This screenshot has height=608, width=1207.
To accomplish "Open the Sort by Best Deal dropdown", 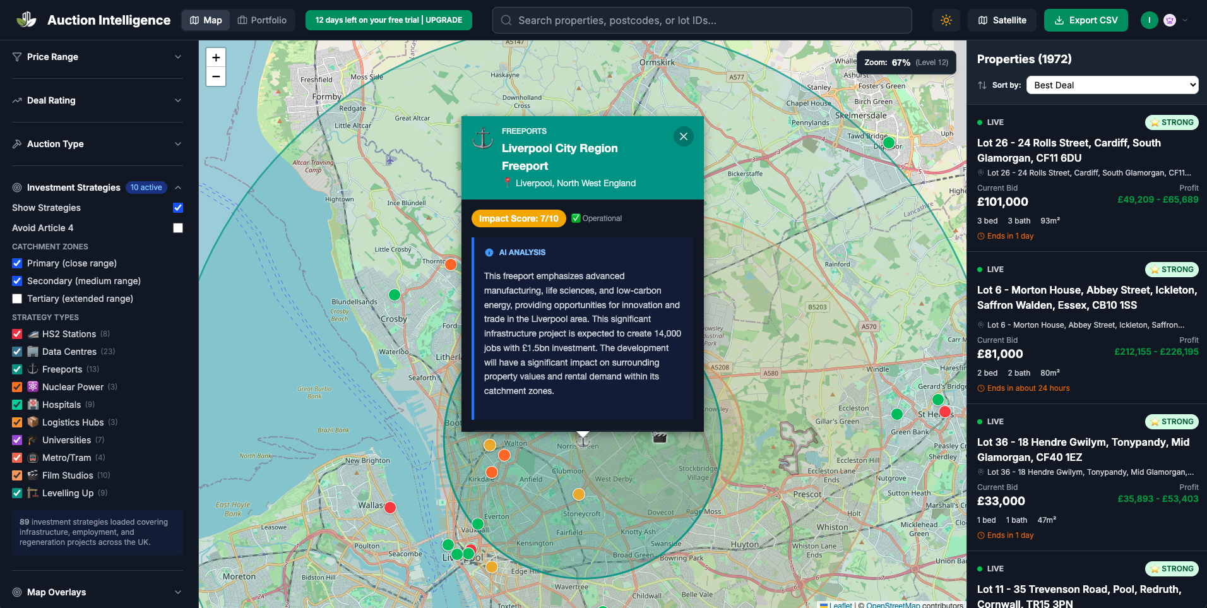I will (x=1112, y=85).
